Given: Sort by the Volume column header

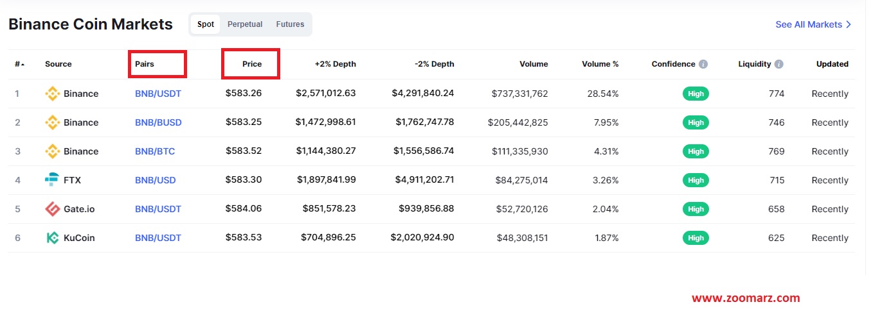Looking at the screenshot, I should pyautogui.click(x=534, y=64).
